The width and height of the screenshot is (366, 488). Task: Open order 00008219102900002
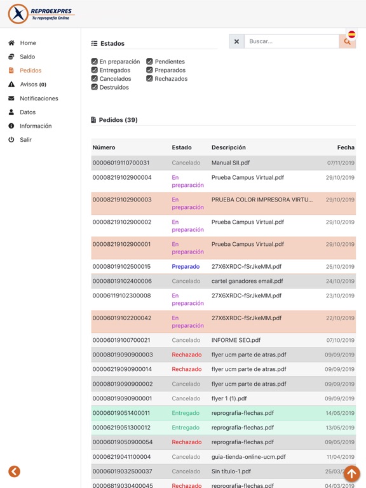pyautogui.click(x=223, y=226)
